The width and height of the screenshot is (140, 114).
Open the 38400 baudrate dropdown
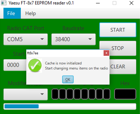pyautogui.click(x=73, y=39)
